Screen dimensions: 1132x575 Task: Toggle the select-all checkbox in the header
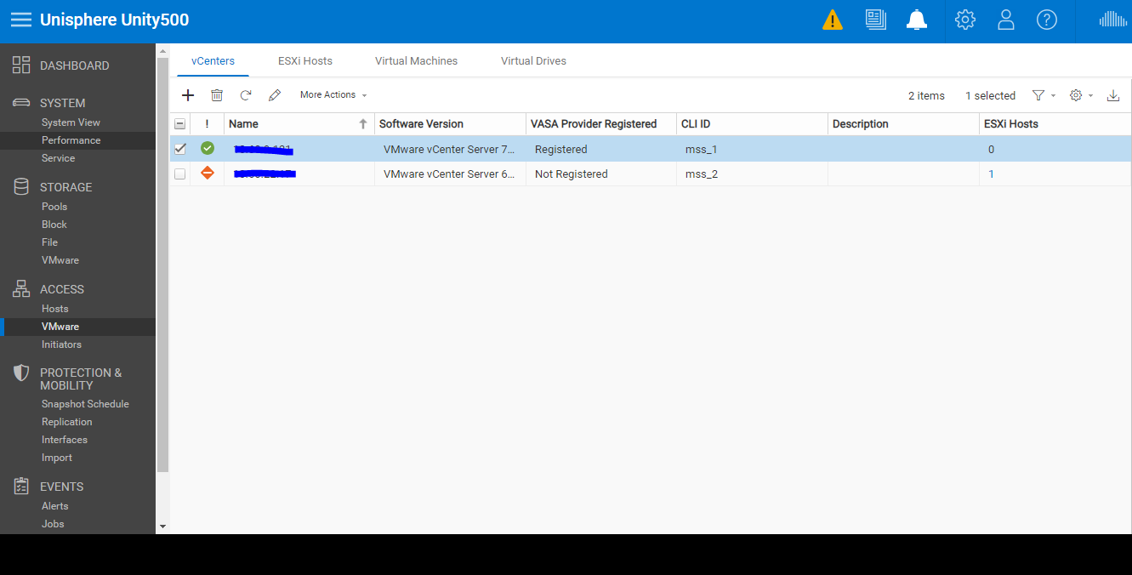(x=180, y=123)
